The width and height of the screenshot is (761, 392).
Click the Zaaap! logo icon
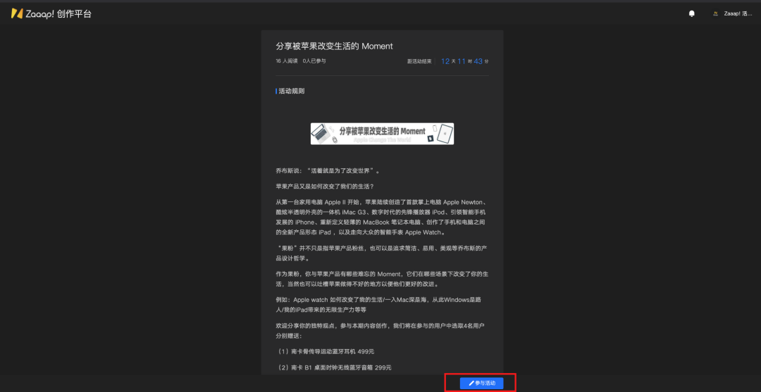tap(18, 13)
